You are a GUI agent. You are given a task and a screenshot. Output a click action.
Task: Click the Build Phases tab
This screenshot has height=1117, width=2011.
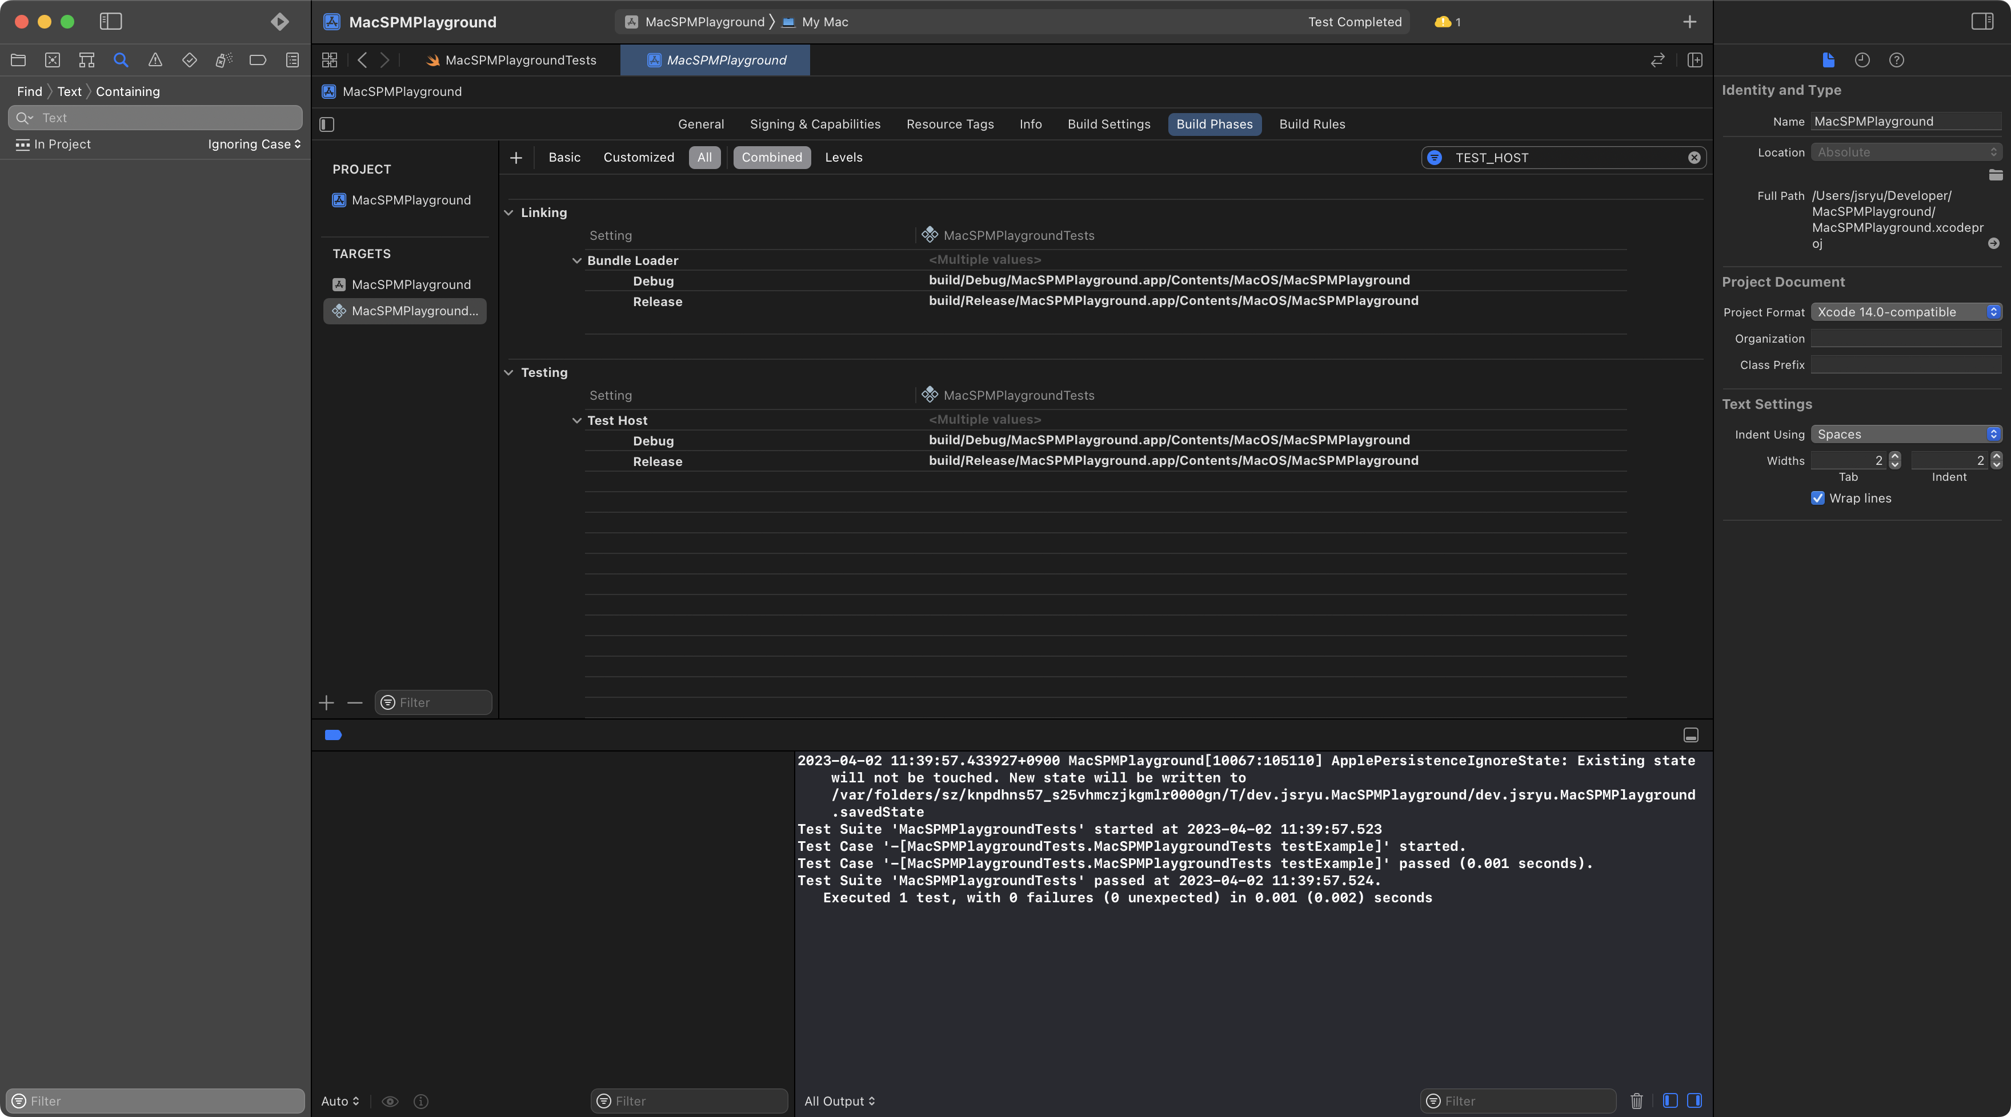click(x=1215, y=124)
